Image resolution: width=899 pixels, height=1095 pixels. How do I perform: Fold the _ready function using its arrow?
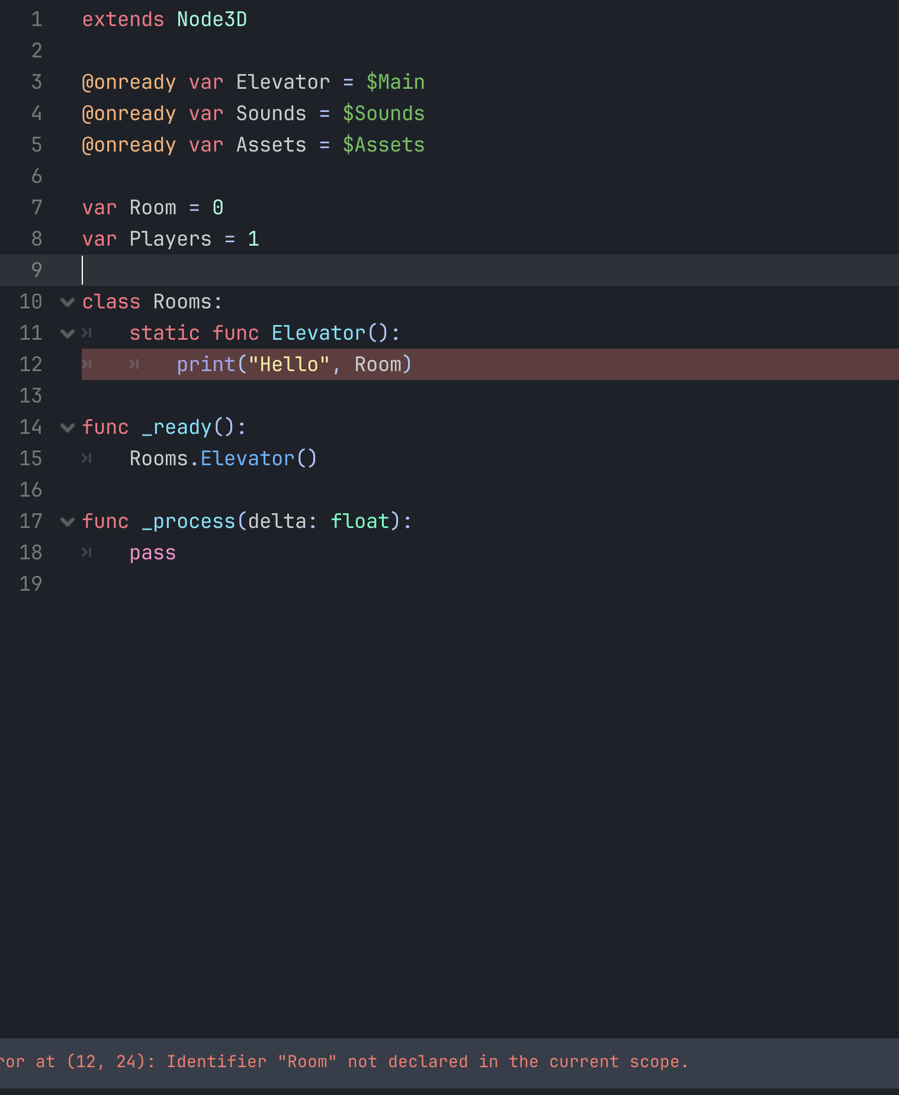coord(68,428)
